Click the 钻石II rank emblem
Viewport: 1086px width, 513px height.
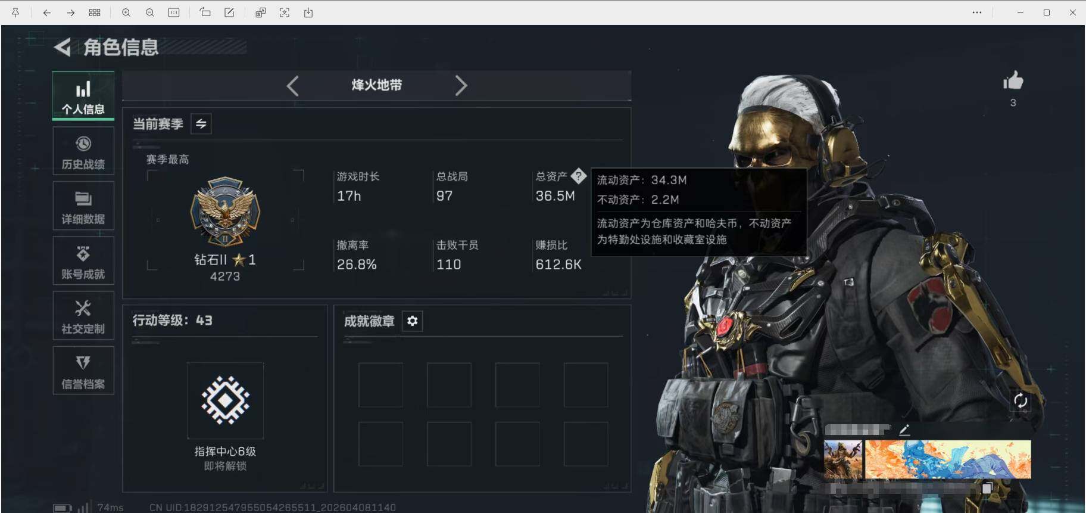click(225, 212)
